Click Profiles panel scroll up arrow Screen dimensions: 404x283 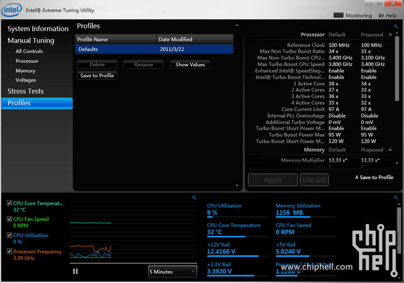(x=237, y=25)
